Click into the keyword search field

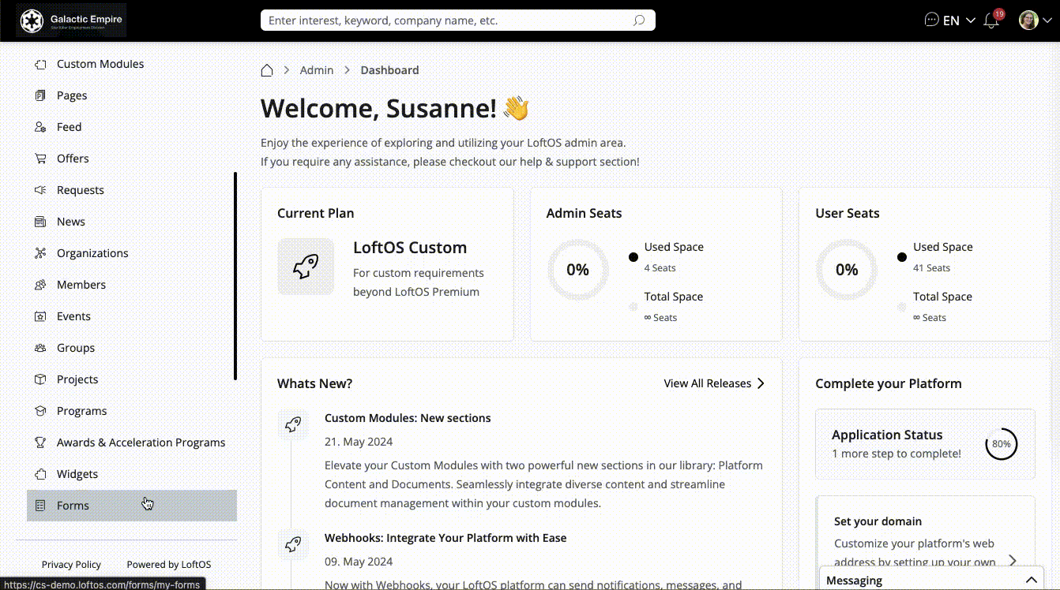coord(446,21)
